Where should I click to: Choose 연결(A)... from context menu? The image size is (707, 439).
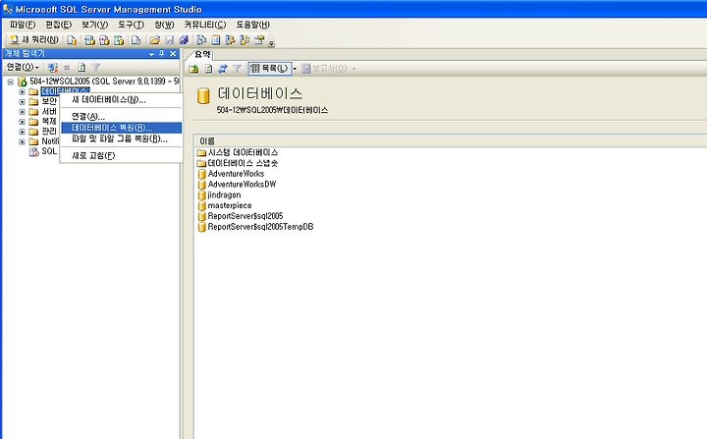tap(121, 117)
